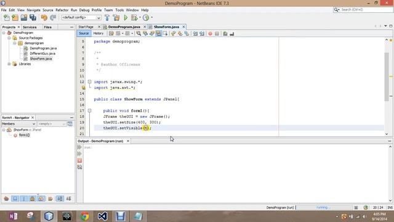Toggle Show Static Members filter in Navigator

tap(24, 199)
